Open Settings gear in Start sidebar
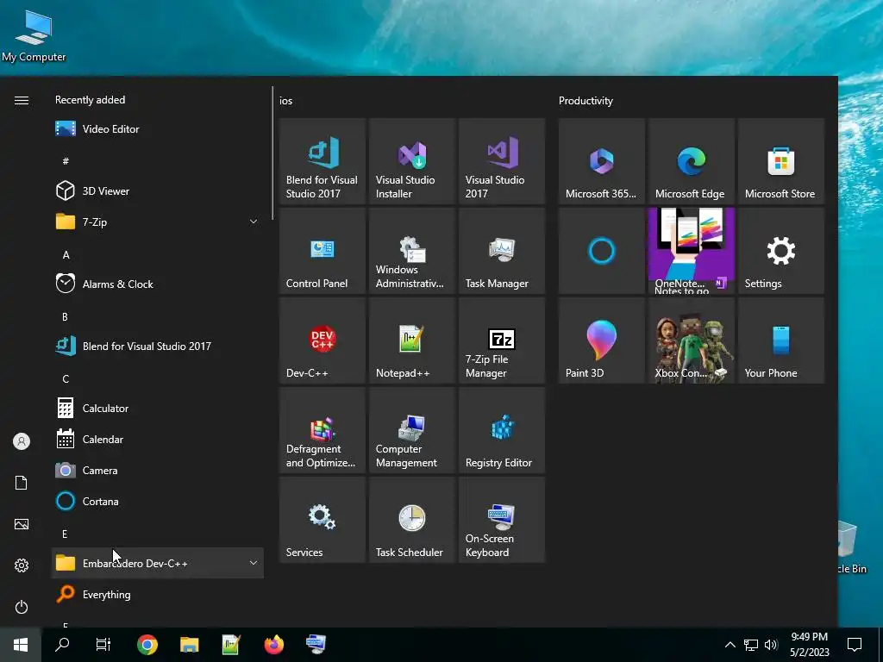The width and height of the screenshot is (883, 662). point(22,565)
